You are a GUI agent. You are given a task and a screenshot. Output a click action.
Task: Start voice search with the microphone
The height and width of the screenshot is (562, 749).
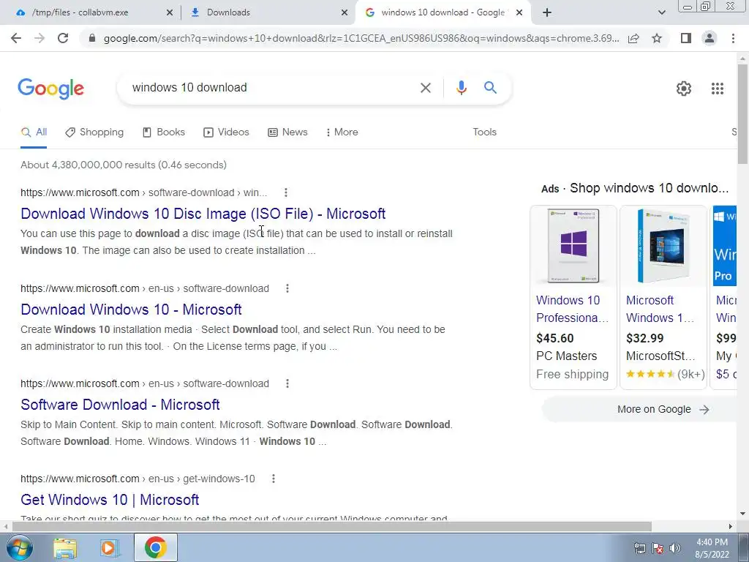461,88
